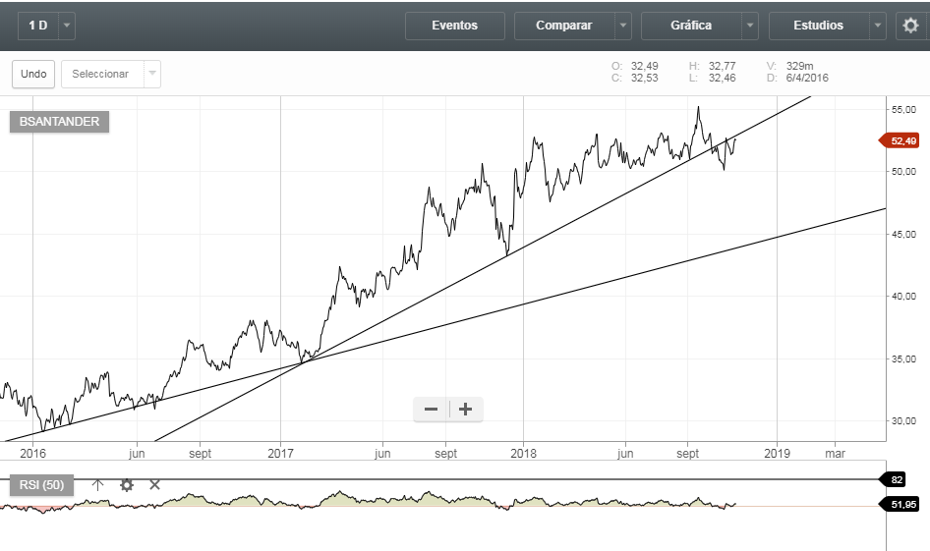930x551 pixels.
Task: Click the RSI settings gear icon
Action: pyautogui.click(x=127, y=484)
